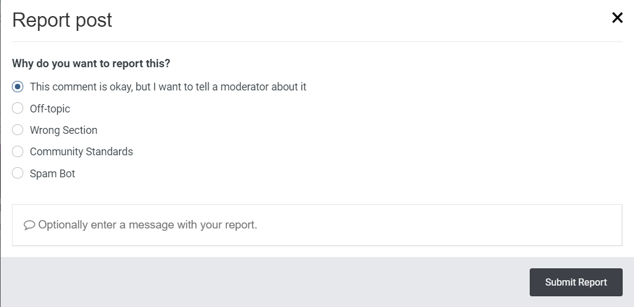Click the "Community Standards" label text
This screenshot has height=307, width=634.
82,152
